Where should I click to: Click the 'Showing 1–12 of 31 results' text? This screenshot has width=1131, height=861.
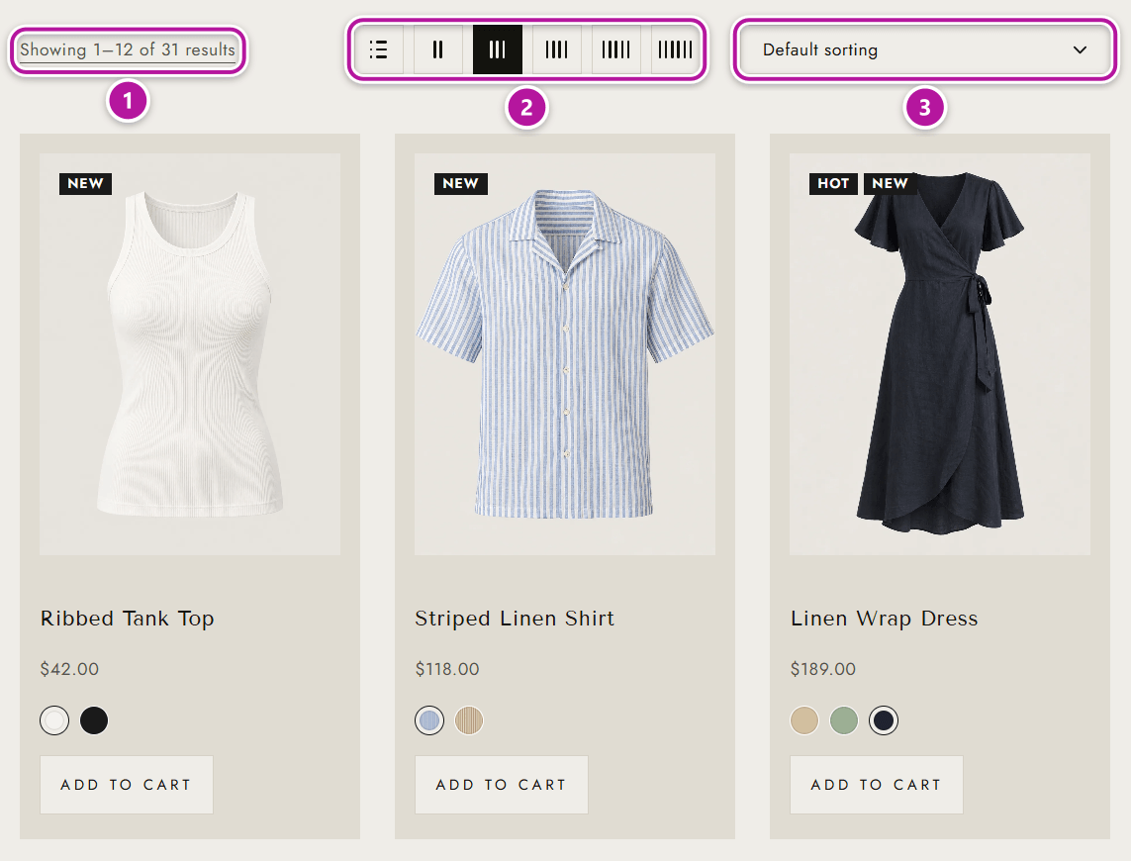pyautogui.click(x=128, y=49)
